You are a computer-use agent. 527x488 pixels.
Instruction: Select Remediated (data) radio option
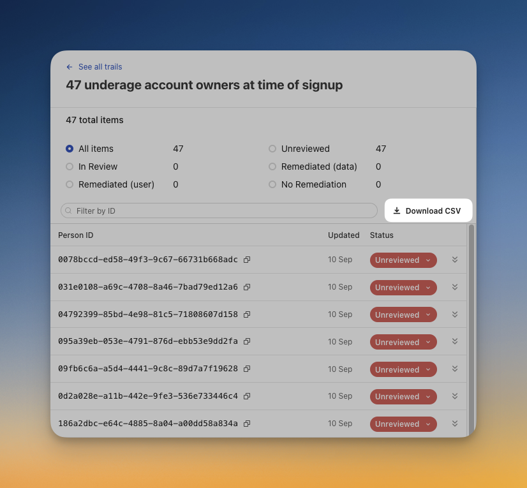[272, 166]
